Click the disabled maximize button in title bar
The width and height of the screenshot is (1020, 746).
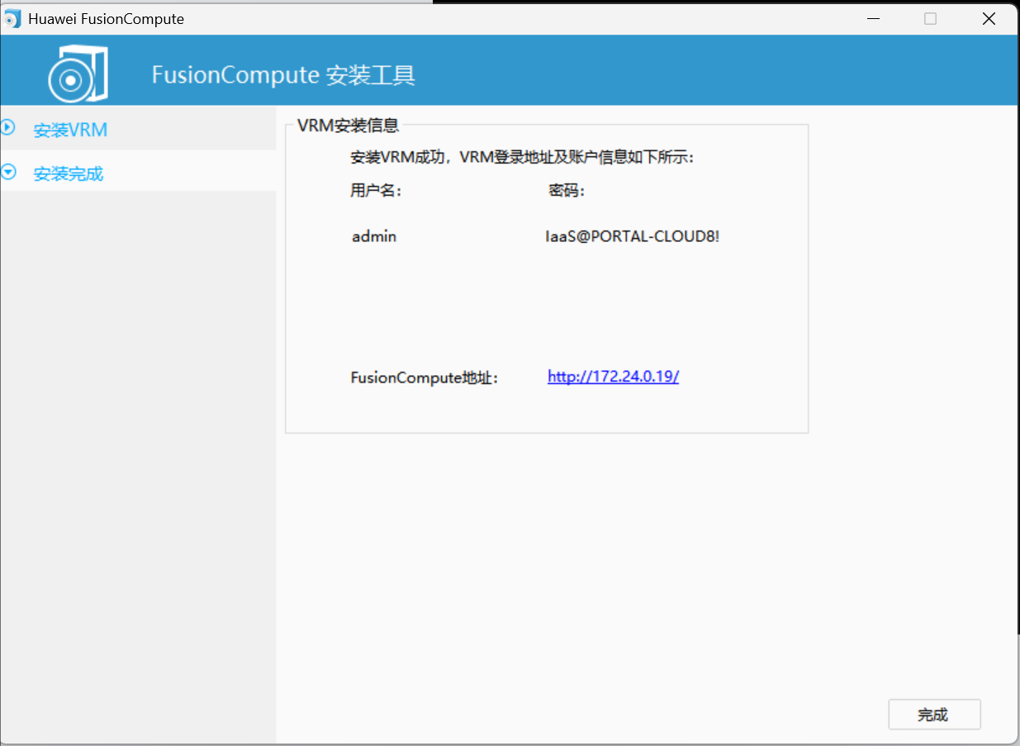click(931, 18)
